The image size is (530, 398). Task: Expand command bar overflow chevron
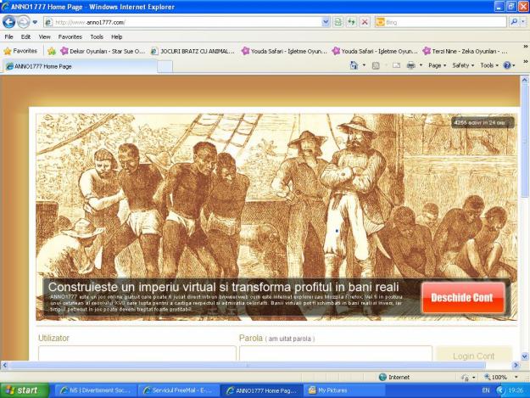click(525, 61)
